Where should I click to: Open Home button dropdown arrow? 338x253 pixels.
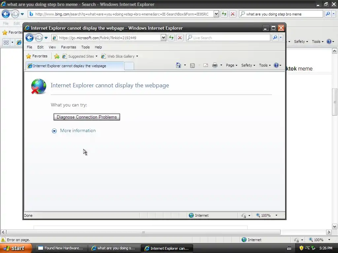[x=185, y=65]
